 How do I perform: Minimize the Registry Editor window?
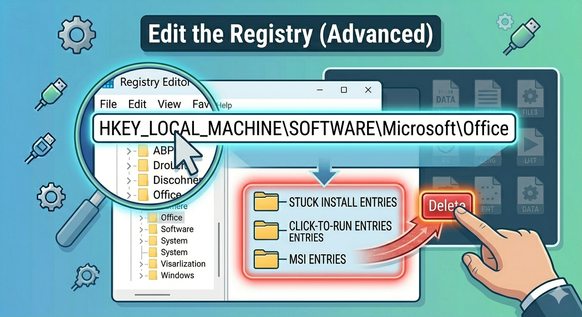point(319,90)
